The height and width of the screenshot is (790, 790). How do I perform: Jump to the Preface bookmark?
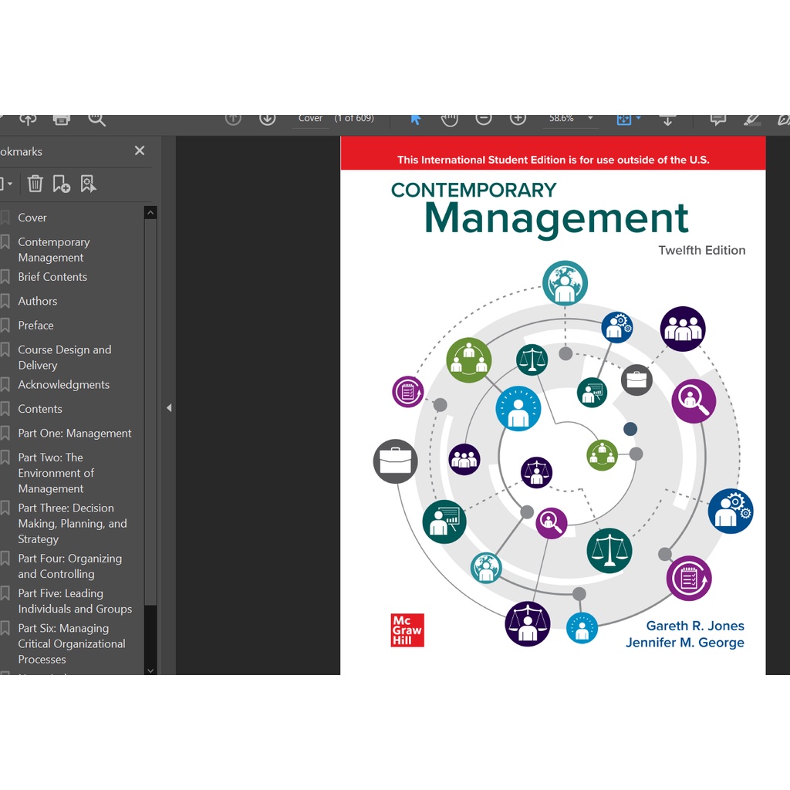tap(36, 326)
